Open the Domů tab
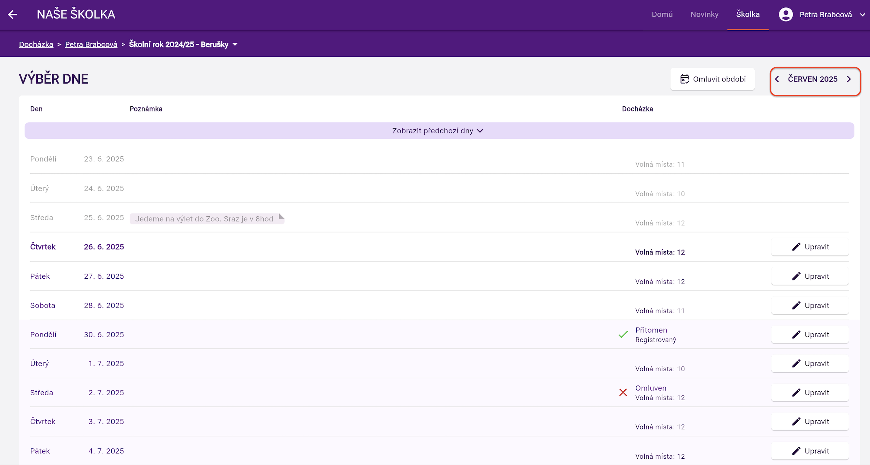This screenshot has height=465, width=870. pos(662,14)
